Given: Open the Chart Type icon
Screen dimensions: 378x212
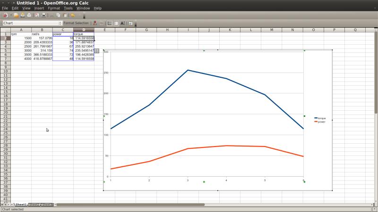Looking at the screenshot, I should tap(95, 23).
